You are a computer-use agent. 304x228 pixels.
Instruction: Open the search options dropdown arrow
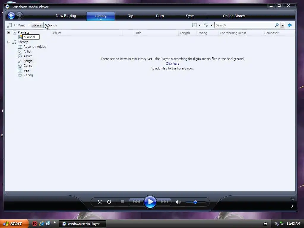pos(283,26)
